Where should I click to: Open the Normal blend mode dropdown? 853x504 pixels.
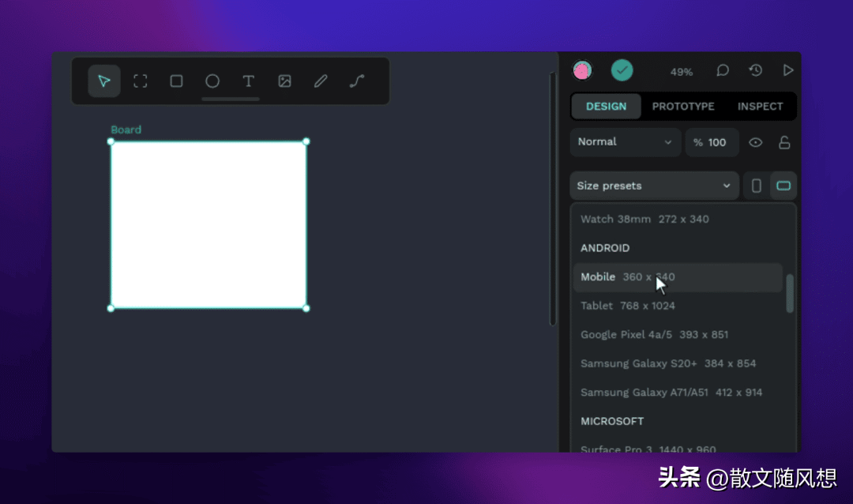[625, 142]
